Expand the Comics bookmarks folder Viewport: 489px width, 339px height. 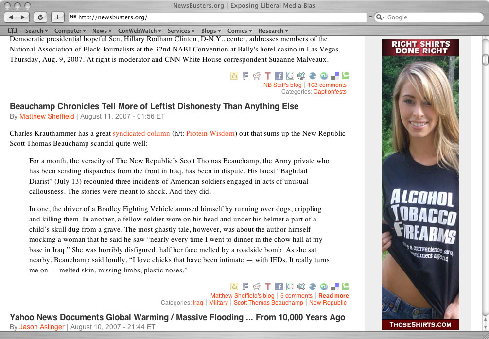[240, 31]
